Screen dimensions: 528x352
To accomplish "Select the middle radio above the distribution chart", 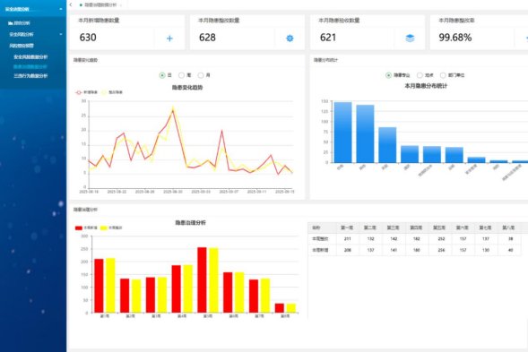I will [x=420, y=75].
